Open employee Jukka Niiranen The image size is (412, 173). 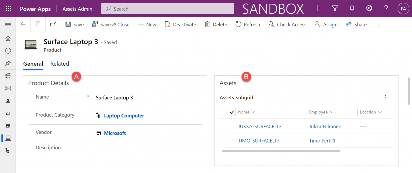(x=325, y=127)
